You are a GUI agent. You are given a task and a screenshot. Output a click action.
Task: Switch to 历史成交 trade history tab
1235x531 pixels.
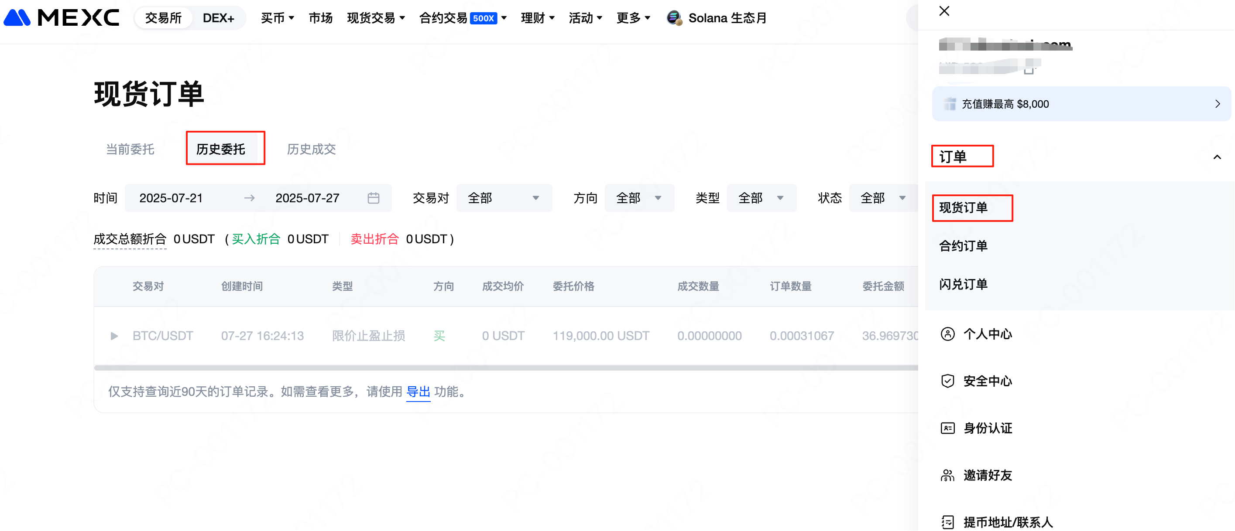311,149
